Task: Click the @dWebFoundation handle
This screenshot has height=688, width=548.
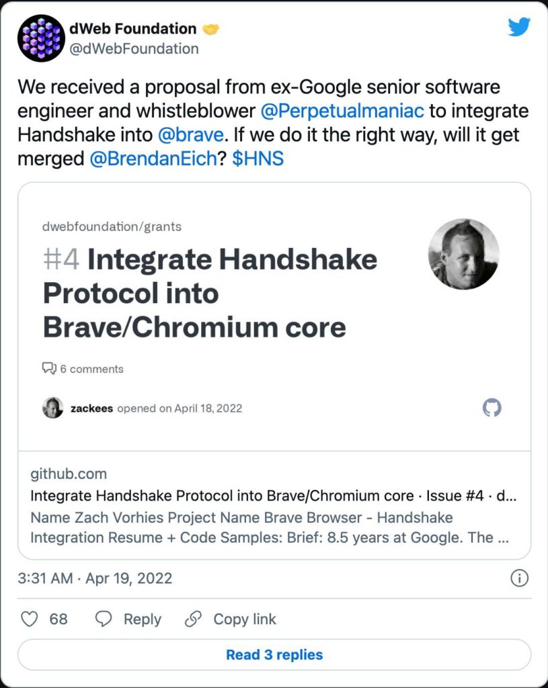Action: pyautogui.click(x=134, y=48)
